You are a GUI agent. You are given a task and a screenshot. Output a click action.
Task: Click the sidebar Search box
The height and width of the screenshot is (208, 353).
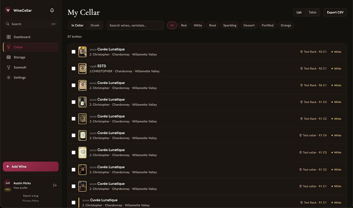click(30, 24)
